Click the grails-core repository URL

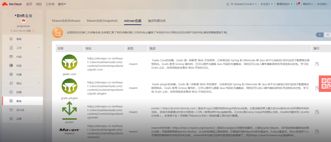click(105, 64)
